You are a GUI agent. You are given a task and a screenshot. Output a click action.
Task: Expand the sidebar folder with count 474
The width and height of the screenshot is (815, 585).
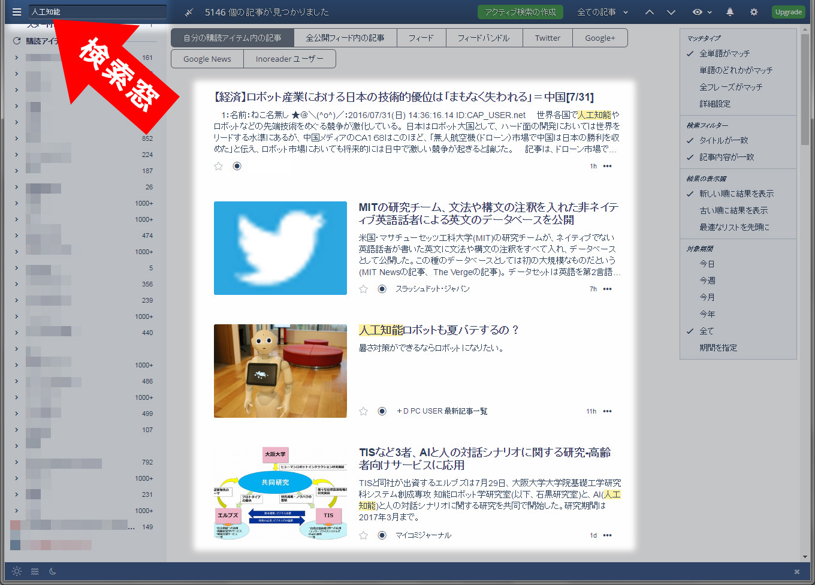[16, 236]
